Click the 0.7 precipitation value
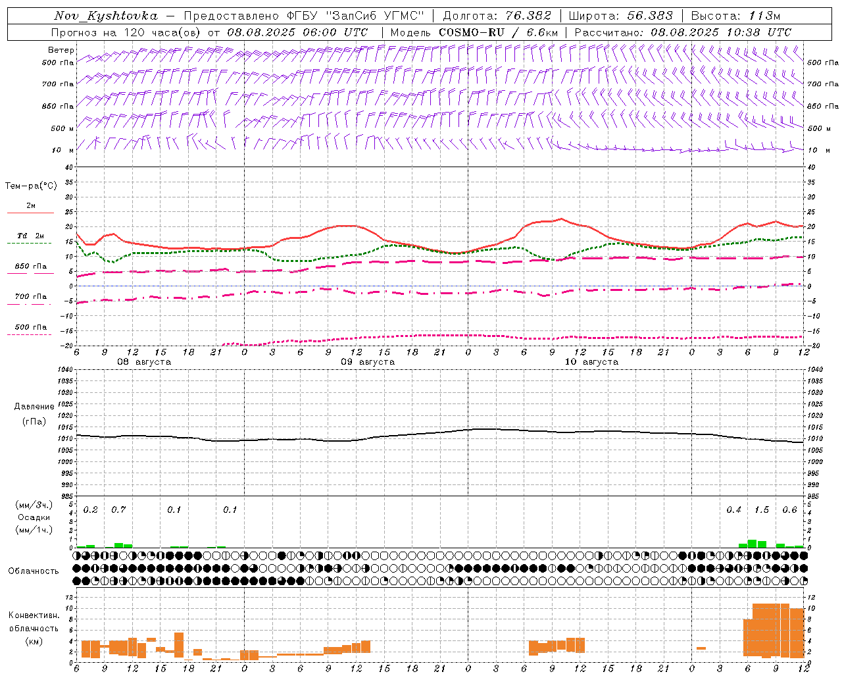This screenshot has width=842, height=674. [118, 510]
